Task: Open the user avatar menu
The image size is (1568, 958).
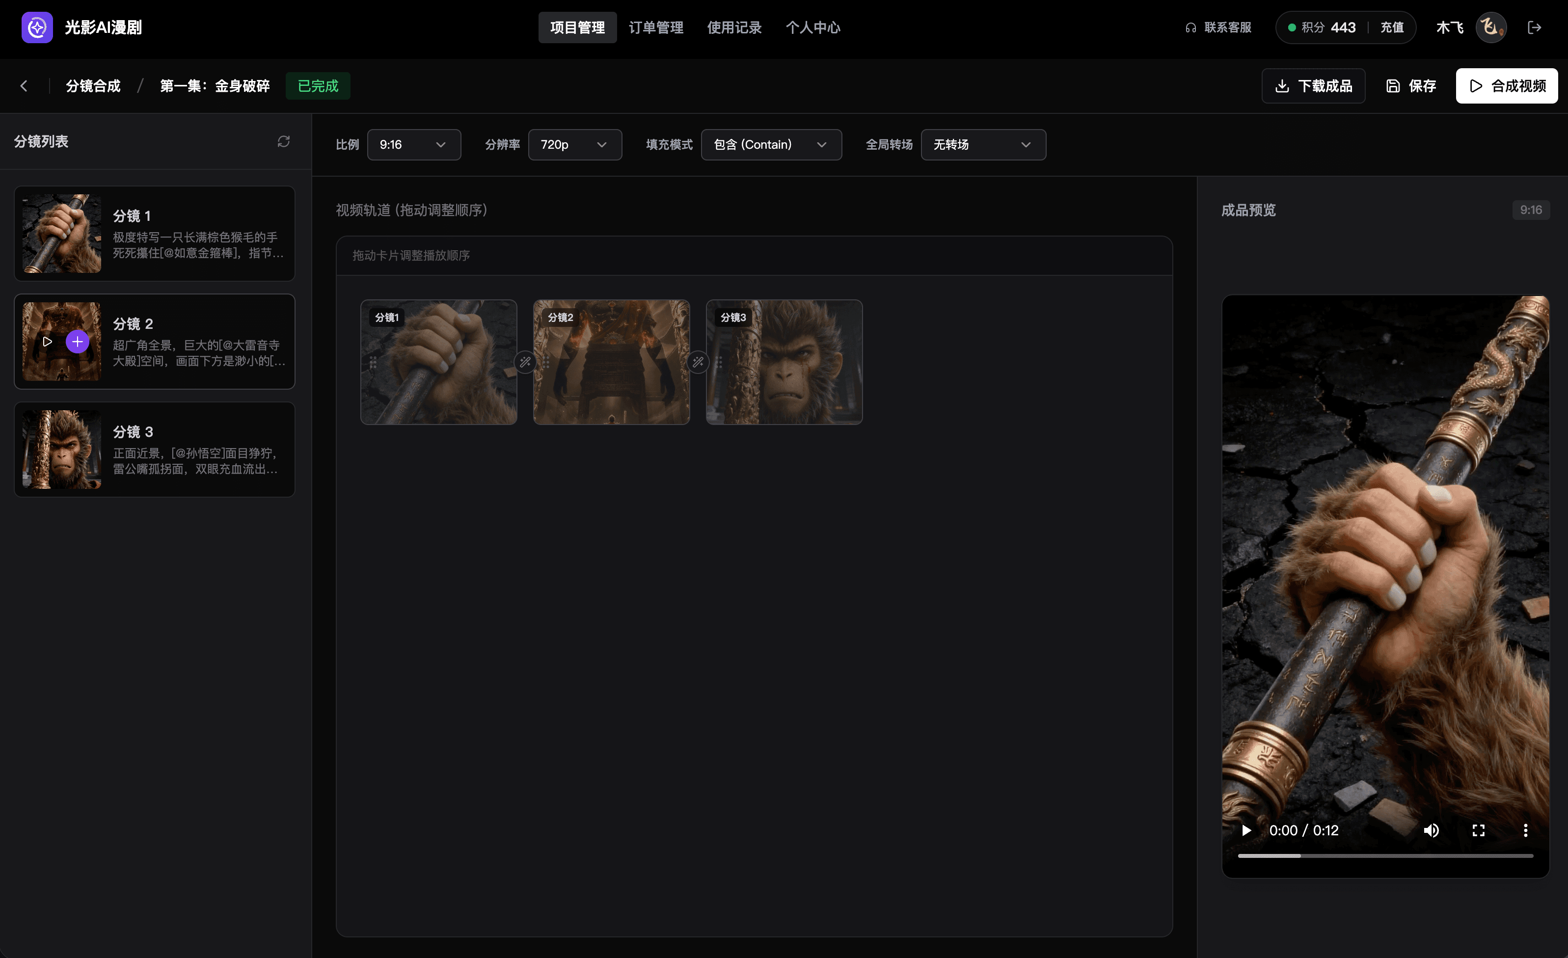Action: pyautogui.click(x=1490, y=27)
